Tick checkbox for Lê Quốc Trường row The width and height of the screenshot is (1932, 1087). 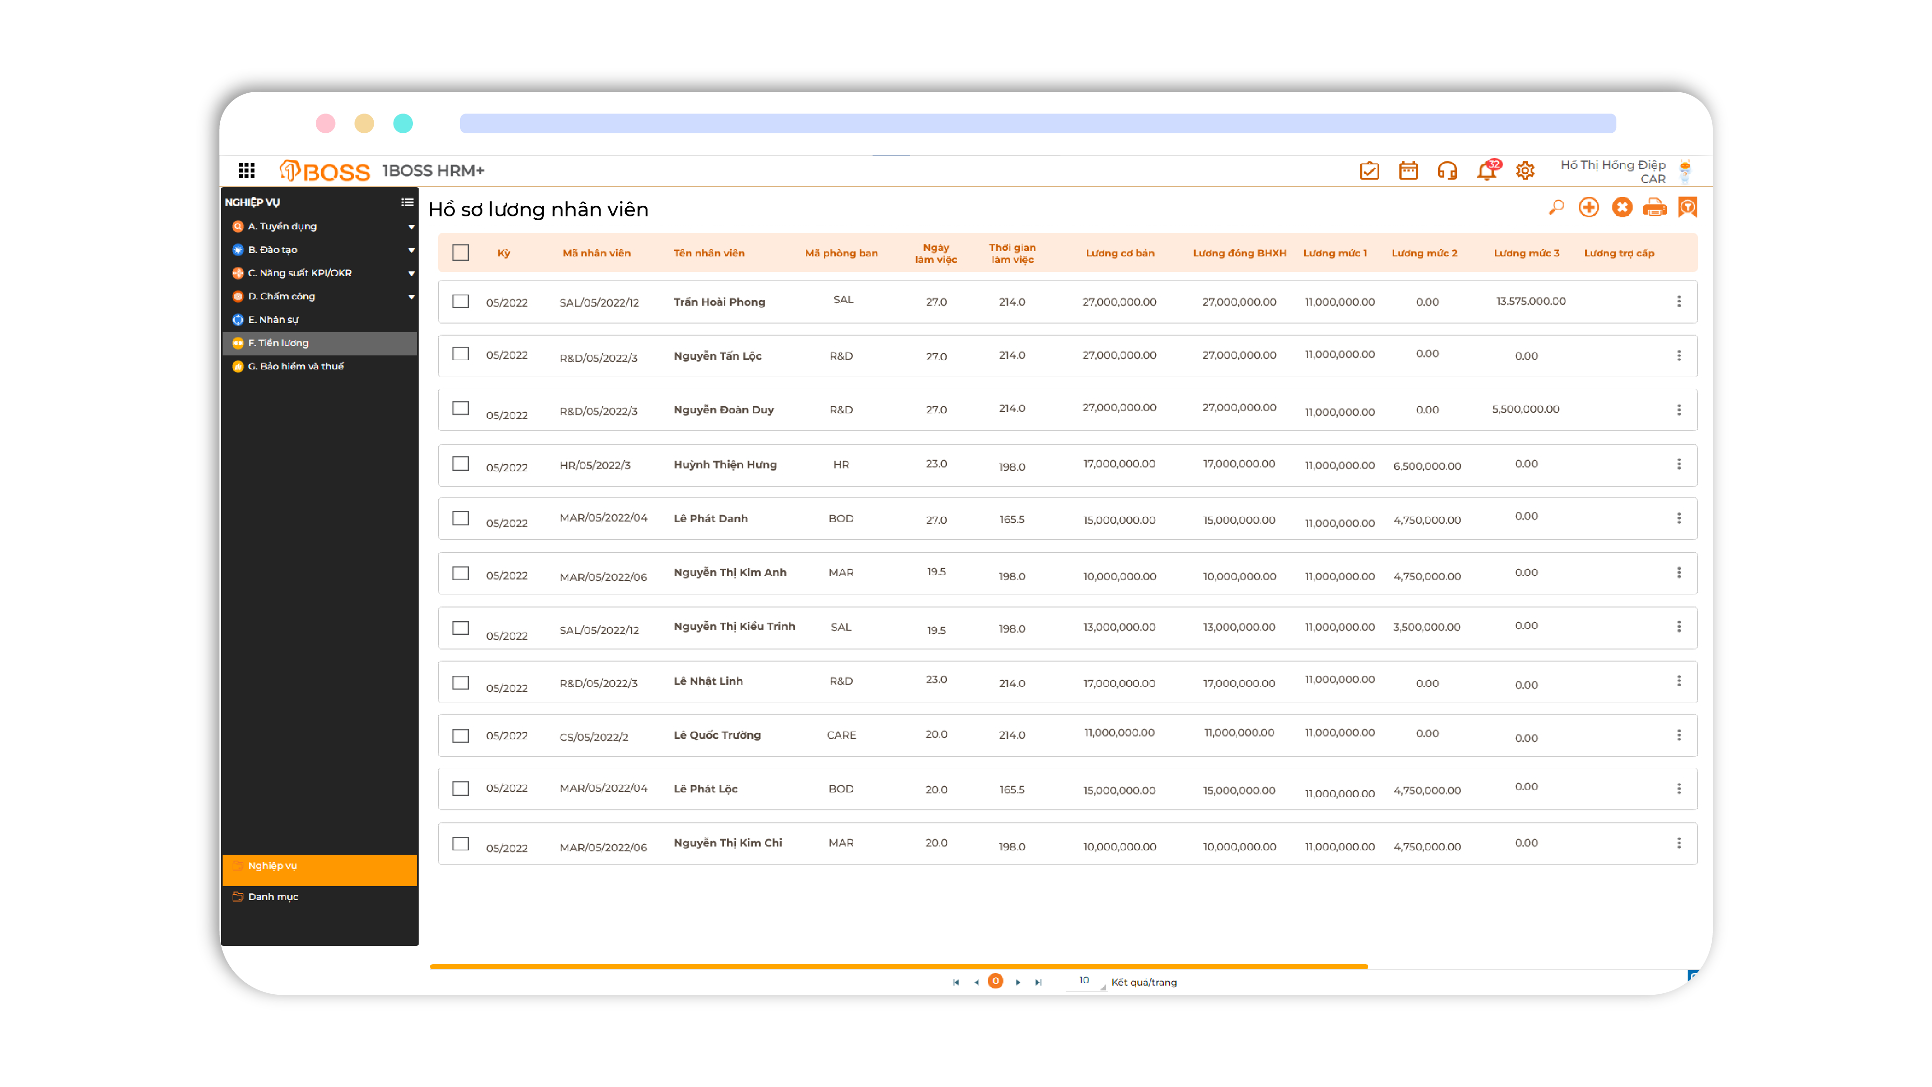461,735
